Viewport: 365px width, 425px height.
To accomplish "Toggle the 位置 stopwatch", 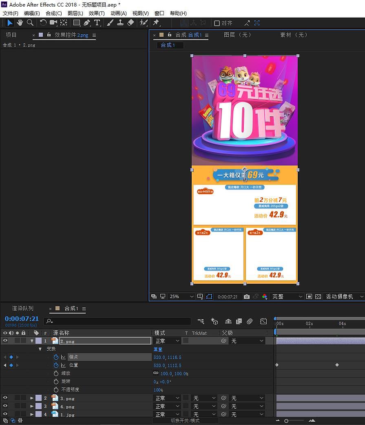I will point(56,365).
